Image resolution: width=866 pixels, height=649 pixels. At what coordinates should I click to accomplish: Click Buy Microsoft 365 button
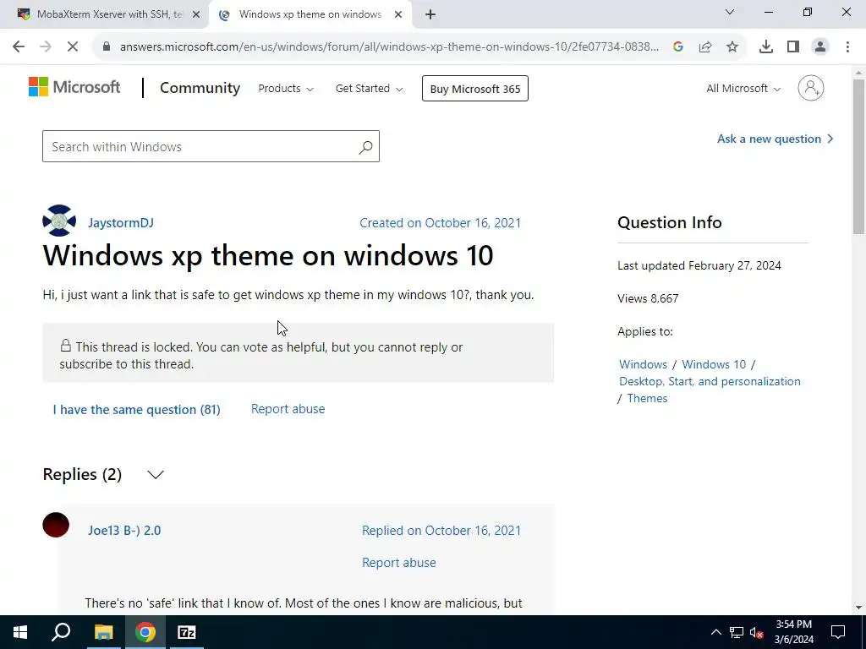tap(475, 89)
